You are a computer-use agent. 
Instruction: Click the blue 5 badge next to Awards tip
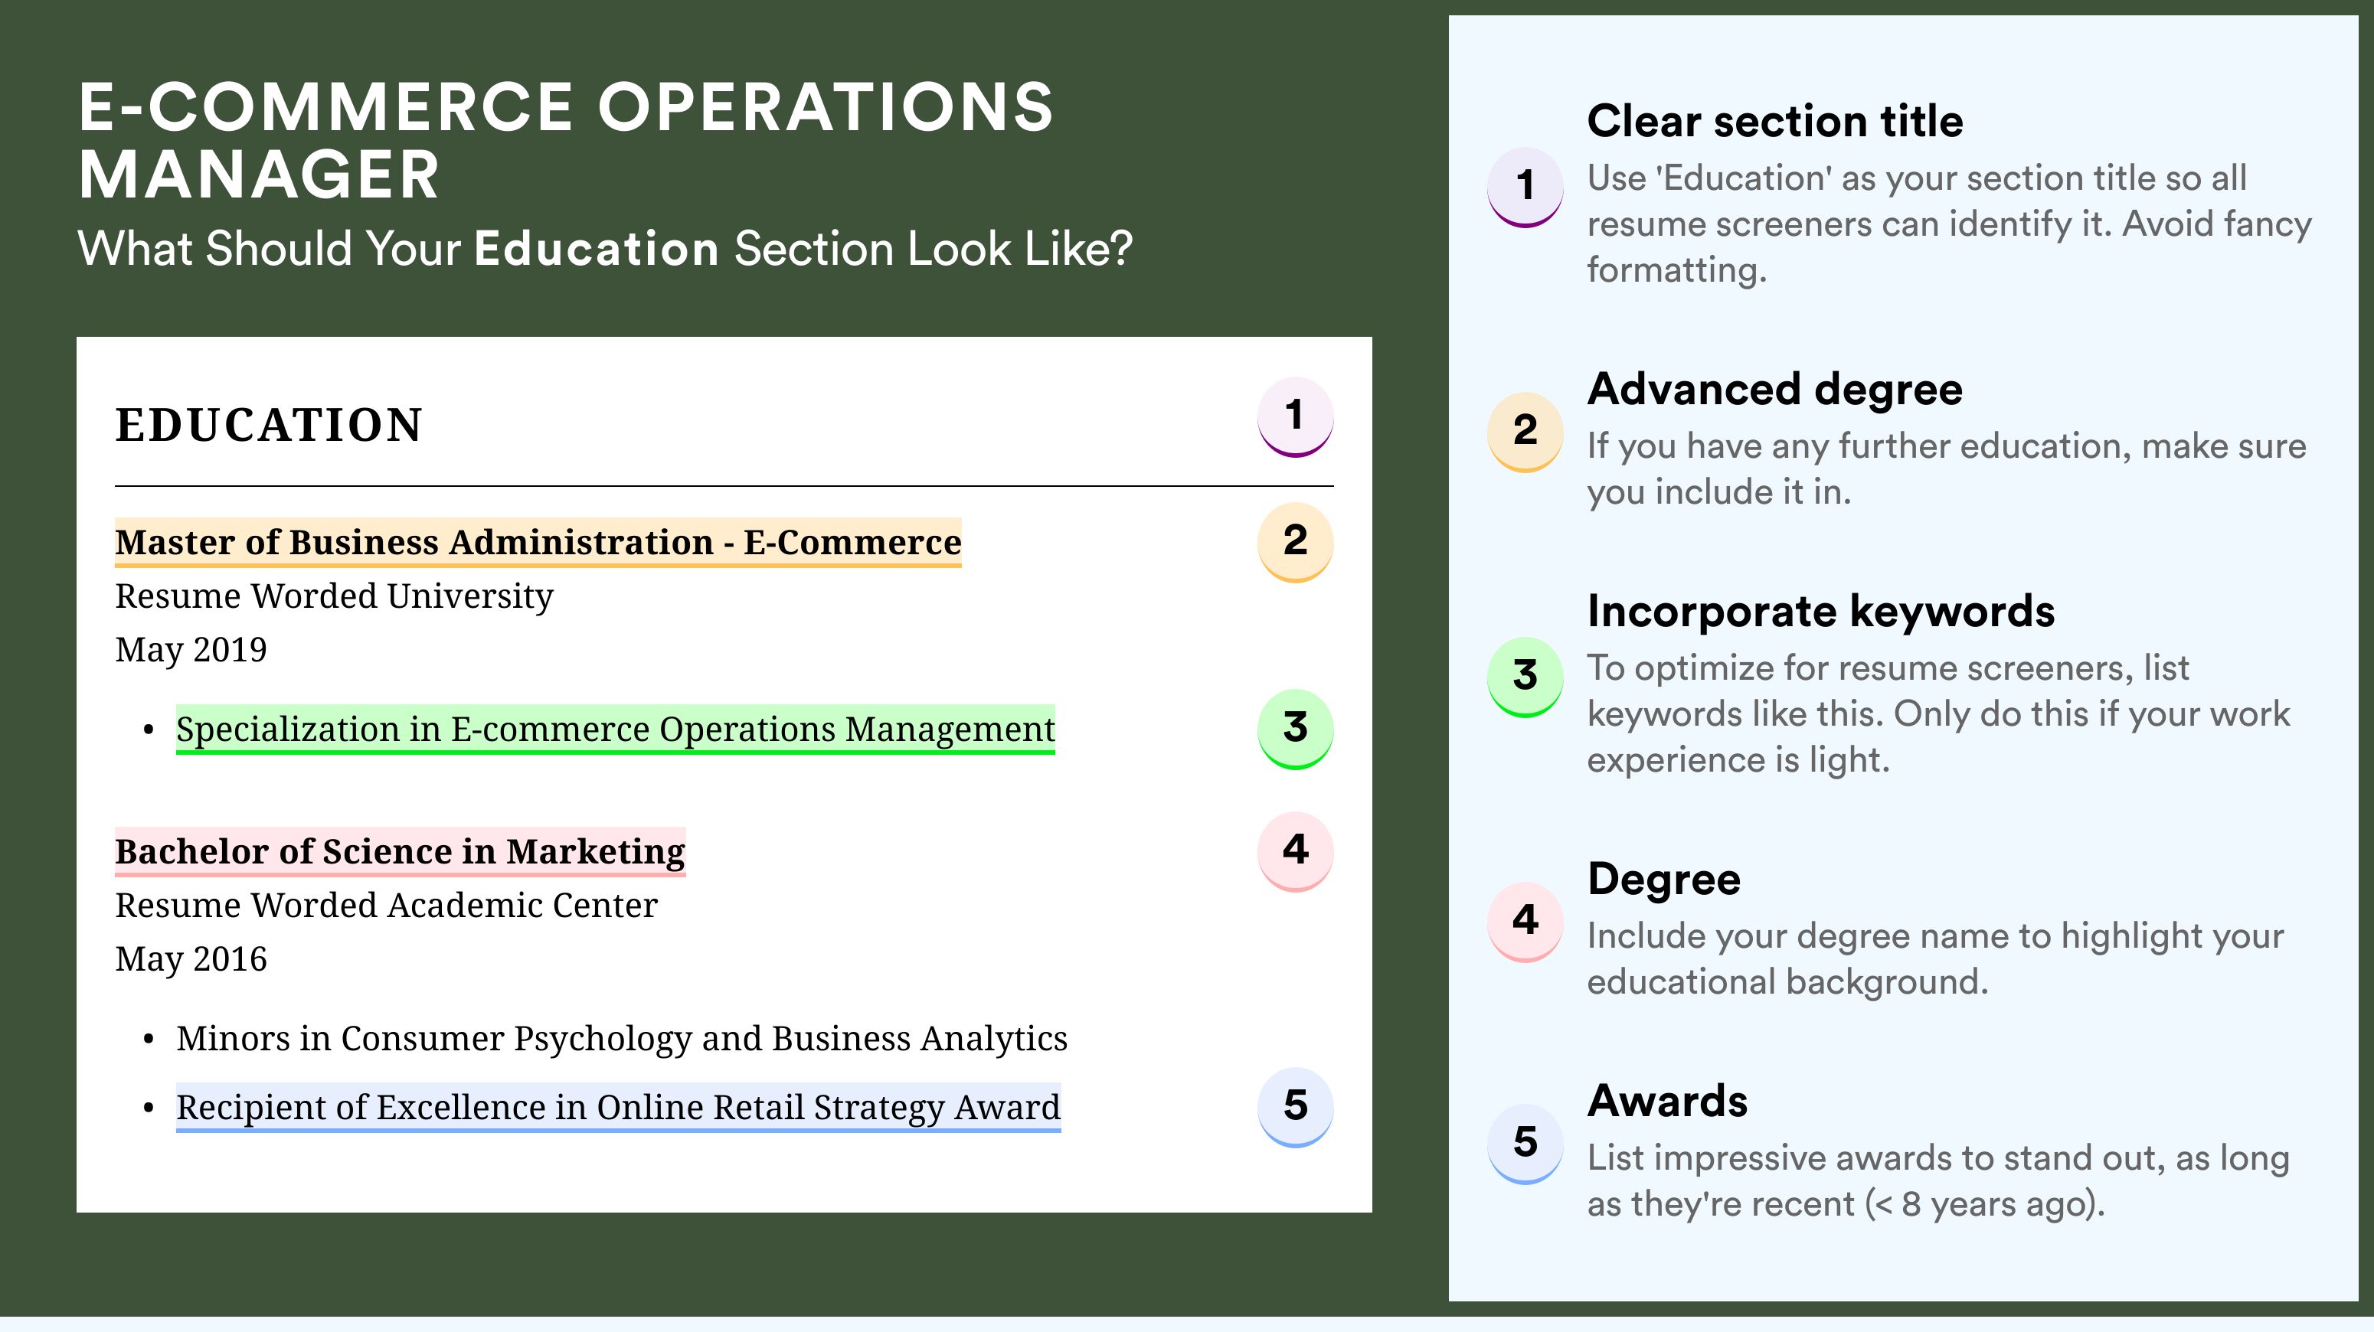1525,1144
